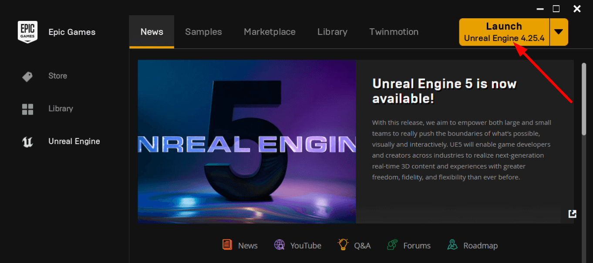Open the Forums chat icon
The height and width of the screenshot is (263, 593).
[392, 245]
